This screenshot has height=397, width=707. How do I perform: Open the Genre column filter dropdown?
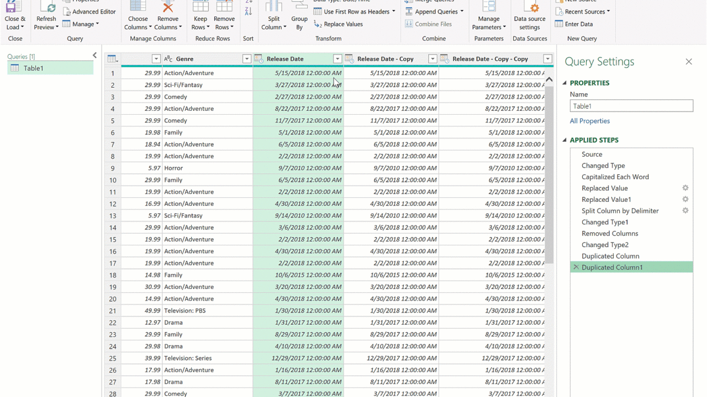pos(247,59)
